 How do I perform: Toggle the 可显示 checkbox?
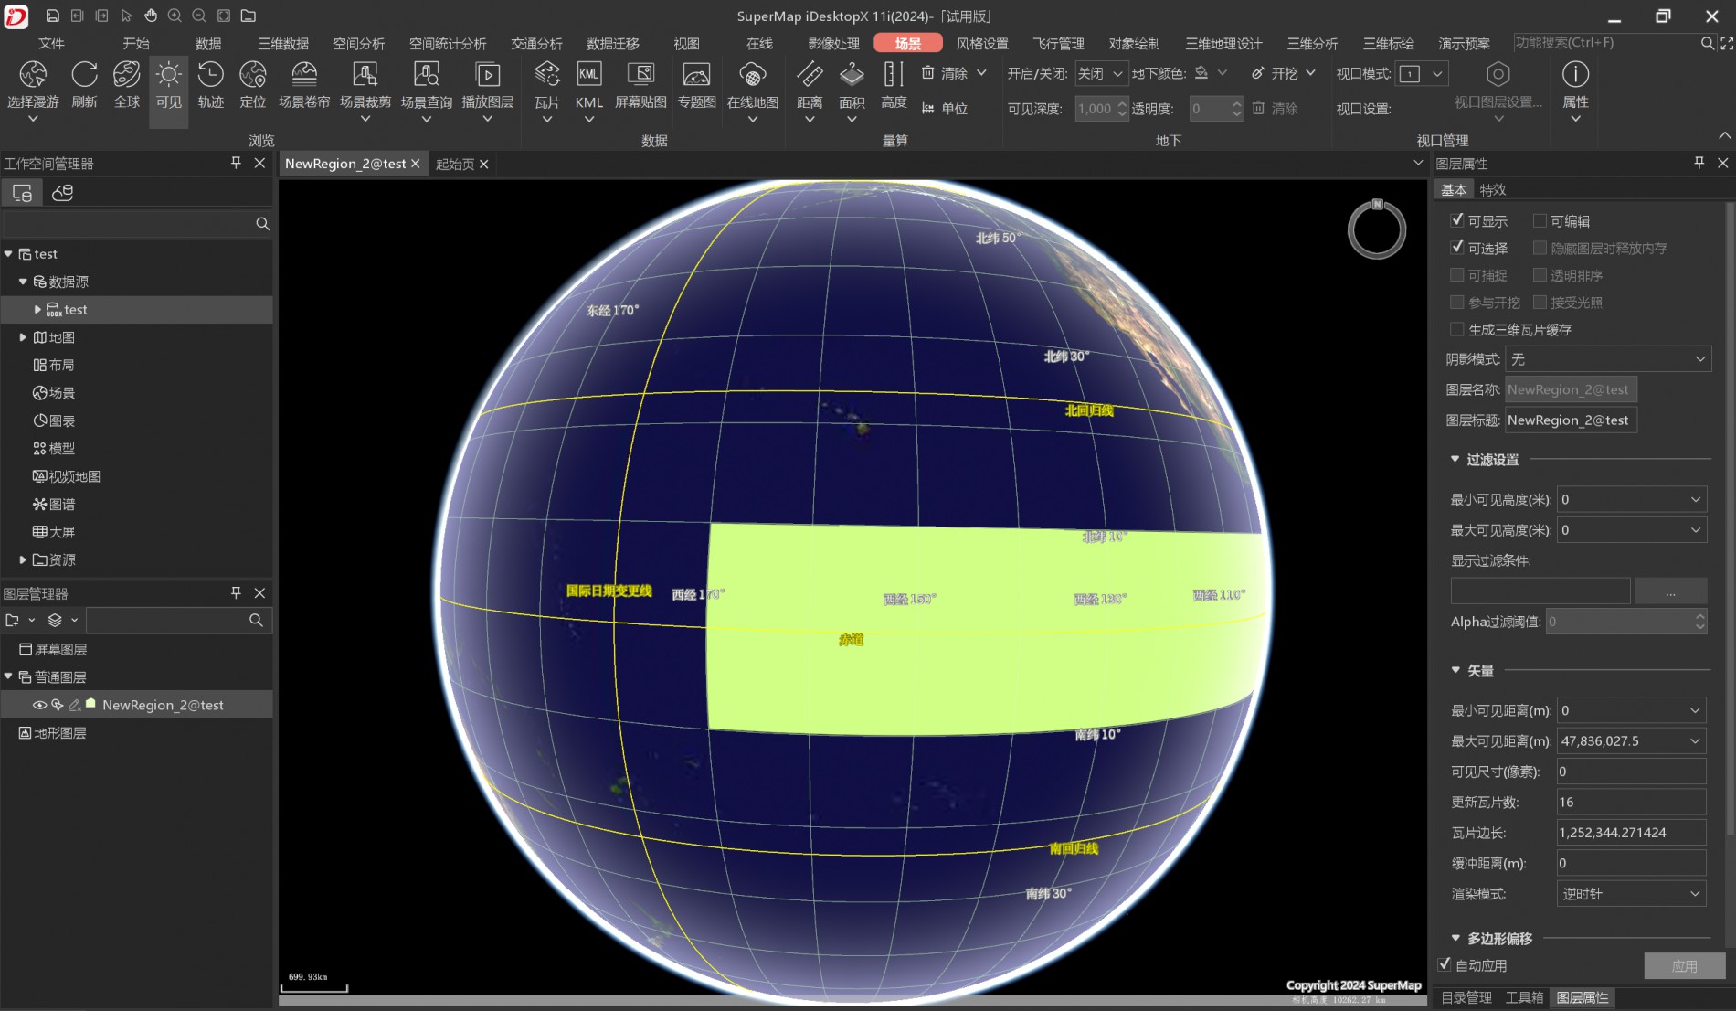point(1457,220)
